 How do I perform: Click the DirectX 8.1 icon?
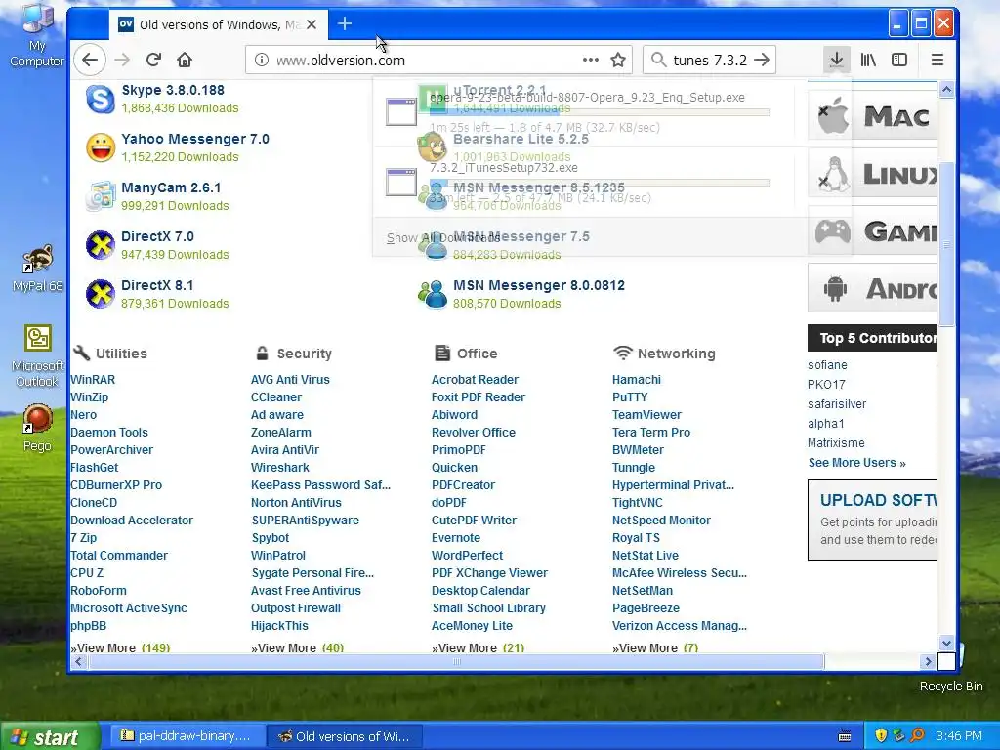[x=101, y=294]
